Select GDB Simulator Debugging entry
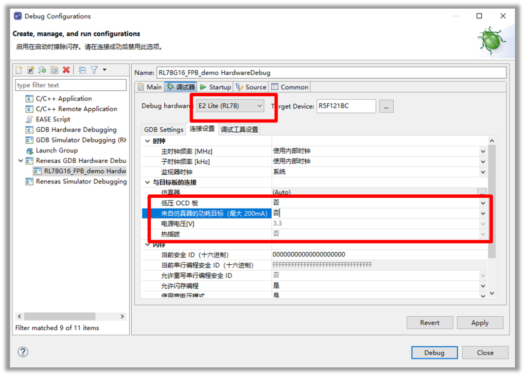Viewport: 525px width, 376px height. 81,140
